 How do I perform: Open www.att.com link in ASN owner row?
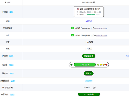pyautogui.click(x=102, y=28)
